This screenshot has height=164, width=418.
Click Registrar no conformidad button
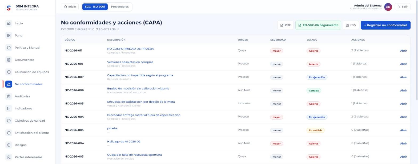click(385, 25)
